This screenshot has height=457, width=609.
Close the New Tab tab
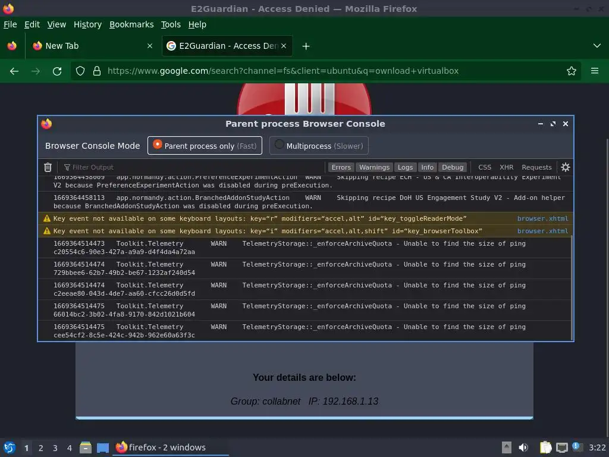[150, 46]
